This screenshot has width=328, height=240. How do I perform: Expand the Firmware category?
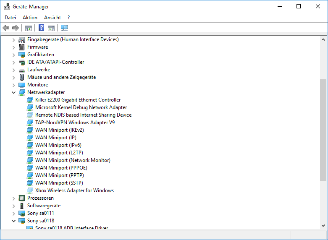(x=13, y=47)
